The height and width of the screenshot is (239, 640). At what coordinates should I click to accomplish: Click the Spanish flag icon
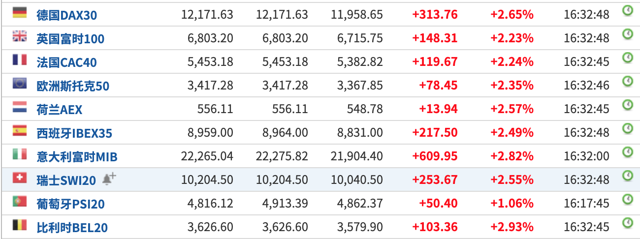click(x=20, y=130)
